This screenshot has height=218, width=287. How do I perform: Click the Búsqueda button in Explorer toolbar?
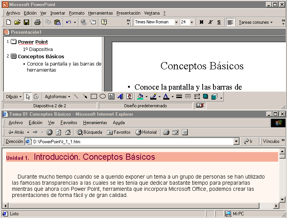tap(90, 132)
